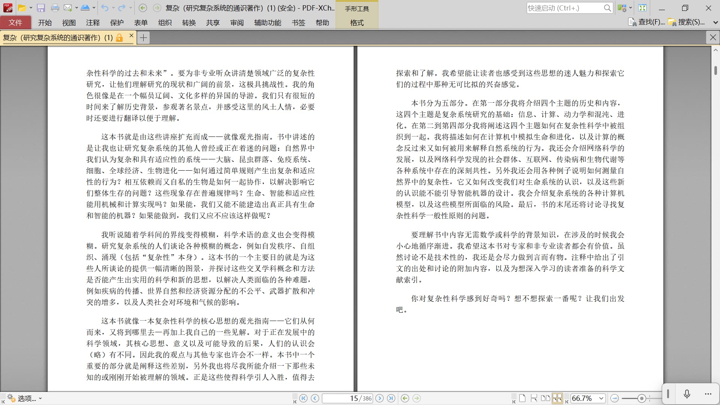Viewport: 720px width, 405px height.
Task: Expand the open folder dropdown arrow
Action: (x=31, y=8)
